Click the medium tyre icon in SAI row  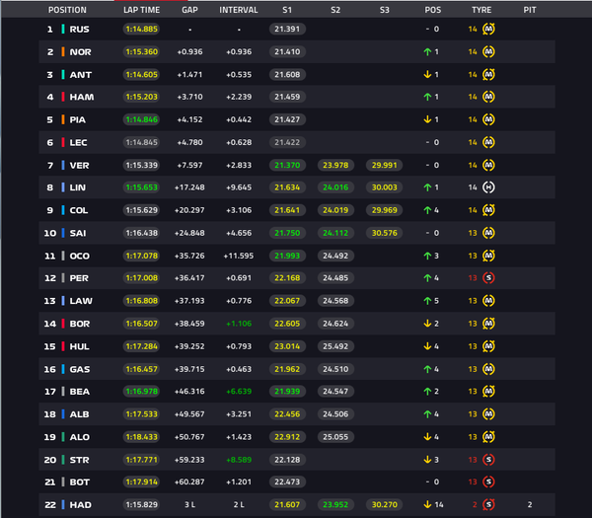488,233
